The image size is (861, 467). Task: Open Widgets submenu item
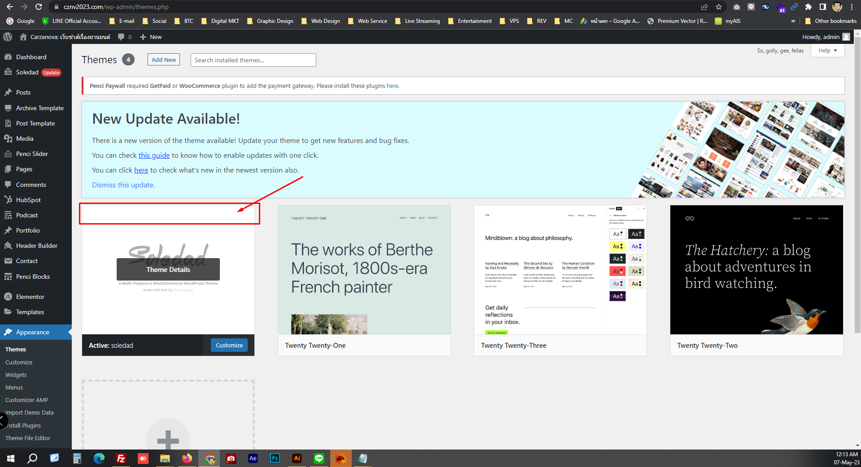pyautogui.click(x=16, y=375)
